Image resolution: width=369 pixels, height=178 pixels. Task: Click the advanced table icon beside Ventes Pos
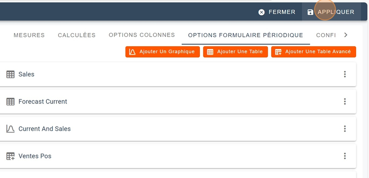[10, 156]
